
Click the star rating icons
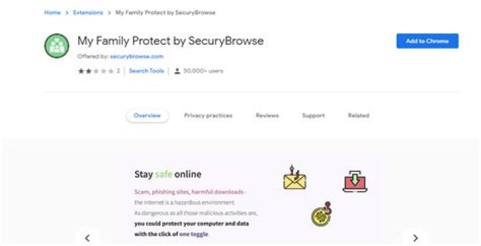coord(96,72)
